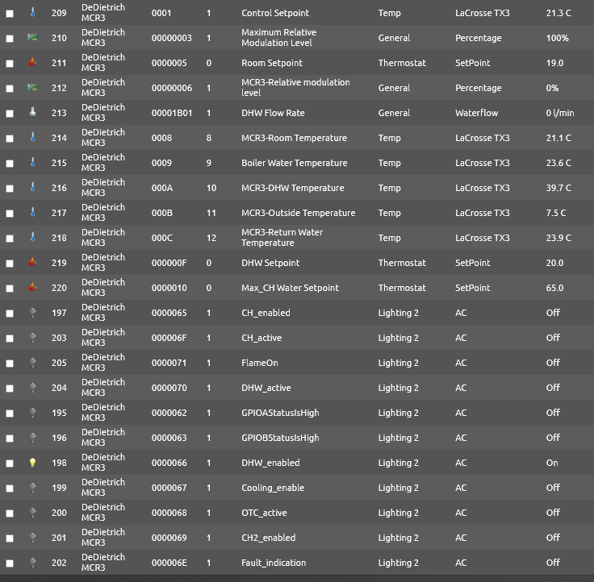Click light bulb icon for Fault_indication
The image size is (594, 582).
(x=32, y=563)
